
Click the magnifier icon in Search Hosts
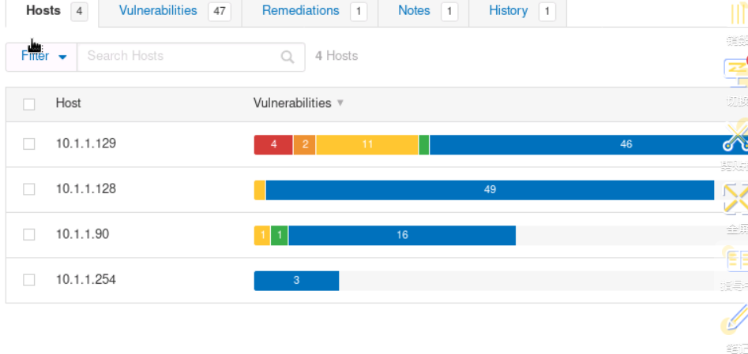288,57
